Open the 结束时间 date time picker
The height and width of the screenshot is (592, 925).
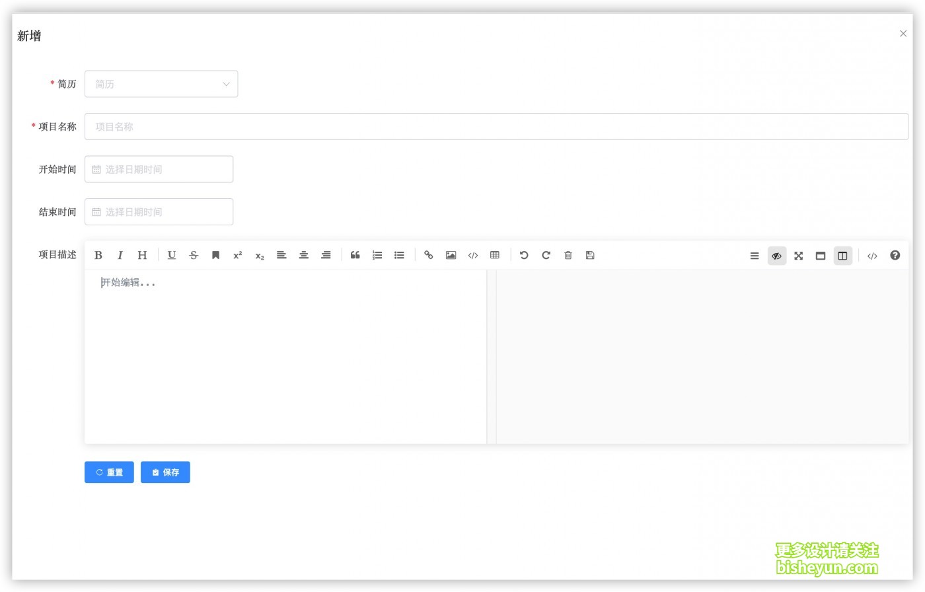(159, 211)
